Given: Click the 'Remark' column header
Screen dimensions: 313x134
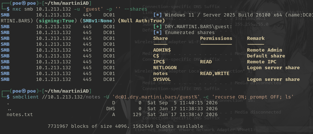Looking at the screenshot, I should pyautogui.click(x=256, y=38).
